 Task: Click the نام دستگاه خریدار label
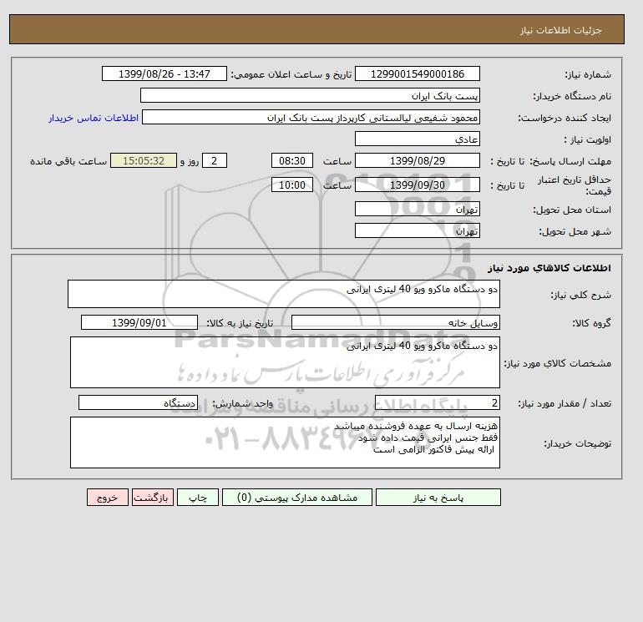(x=572, y=96)
